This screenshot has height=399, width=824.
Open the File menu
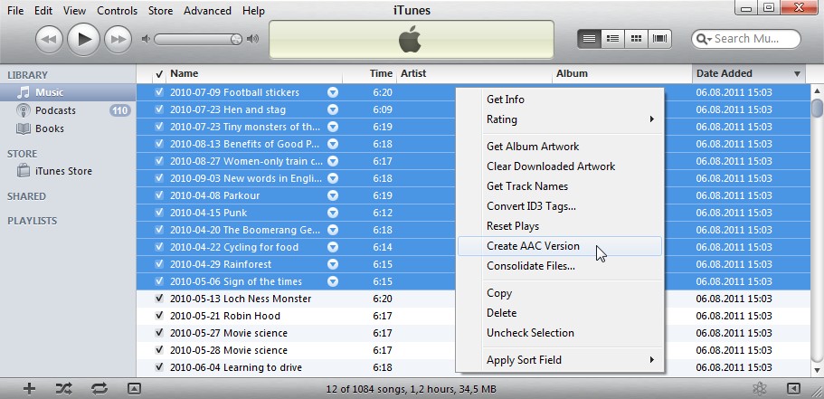pos(15,11)
